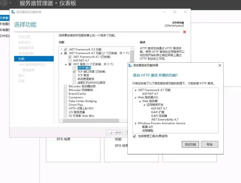
Task: Click the vertical scrollbar of the features list
Action: (132, 56)
